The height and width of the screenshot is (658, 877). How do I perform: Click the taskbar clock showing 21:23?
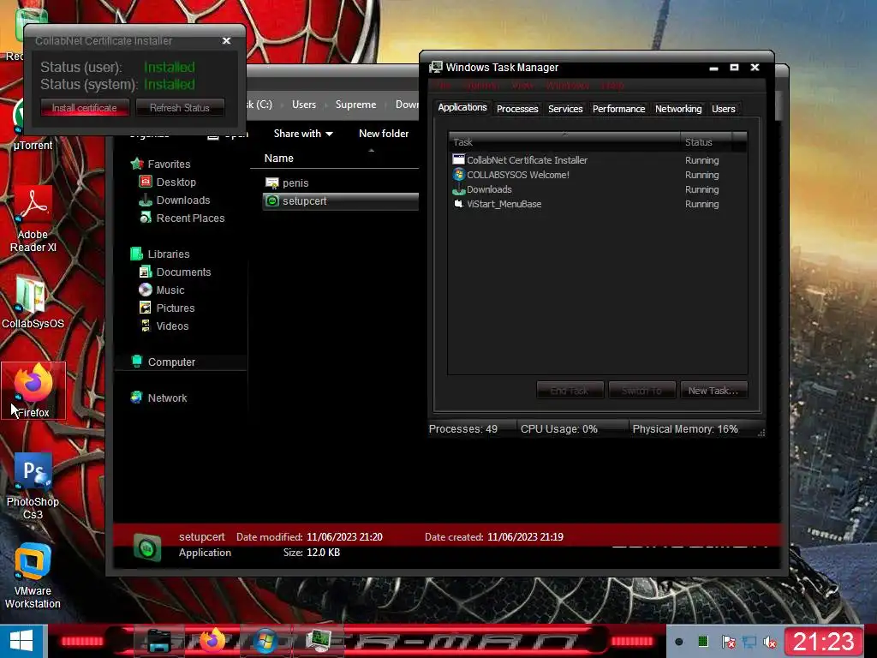click(x=823, y=642)
